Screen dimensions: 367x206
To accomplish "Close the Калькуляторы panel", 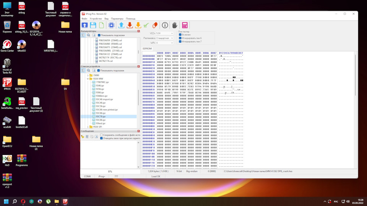I will tap(138, 31).
